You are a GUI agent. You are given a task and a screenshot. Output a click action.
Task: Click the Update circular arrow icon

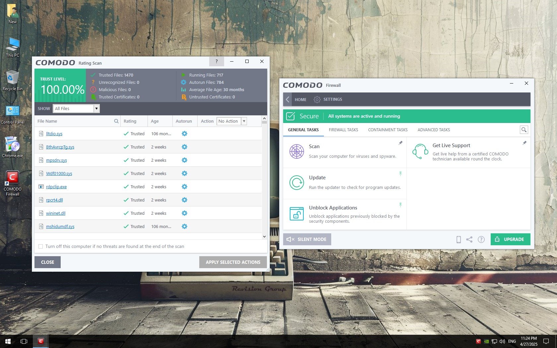click(296, 183)
